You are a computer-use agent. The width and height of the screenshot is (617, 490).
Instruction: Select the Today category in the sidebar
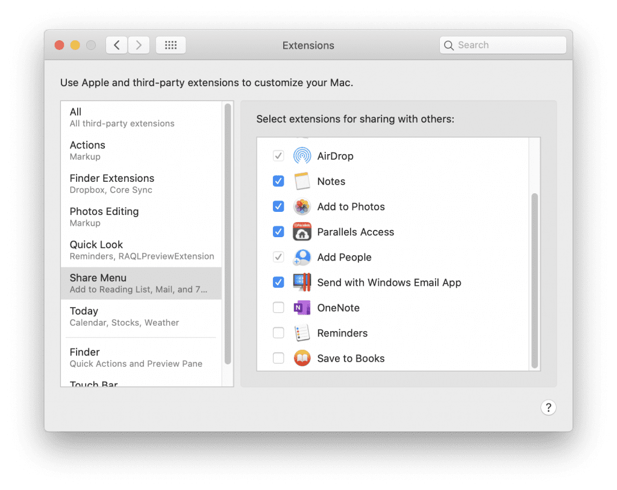84,311
